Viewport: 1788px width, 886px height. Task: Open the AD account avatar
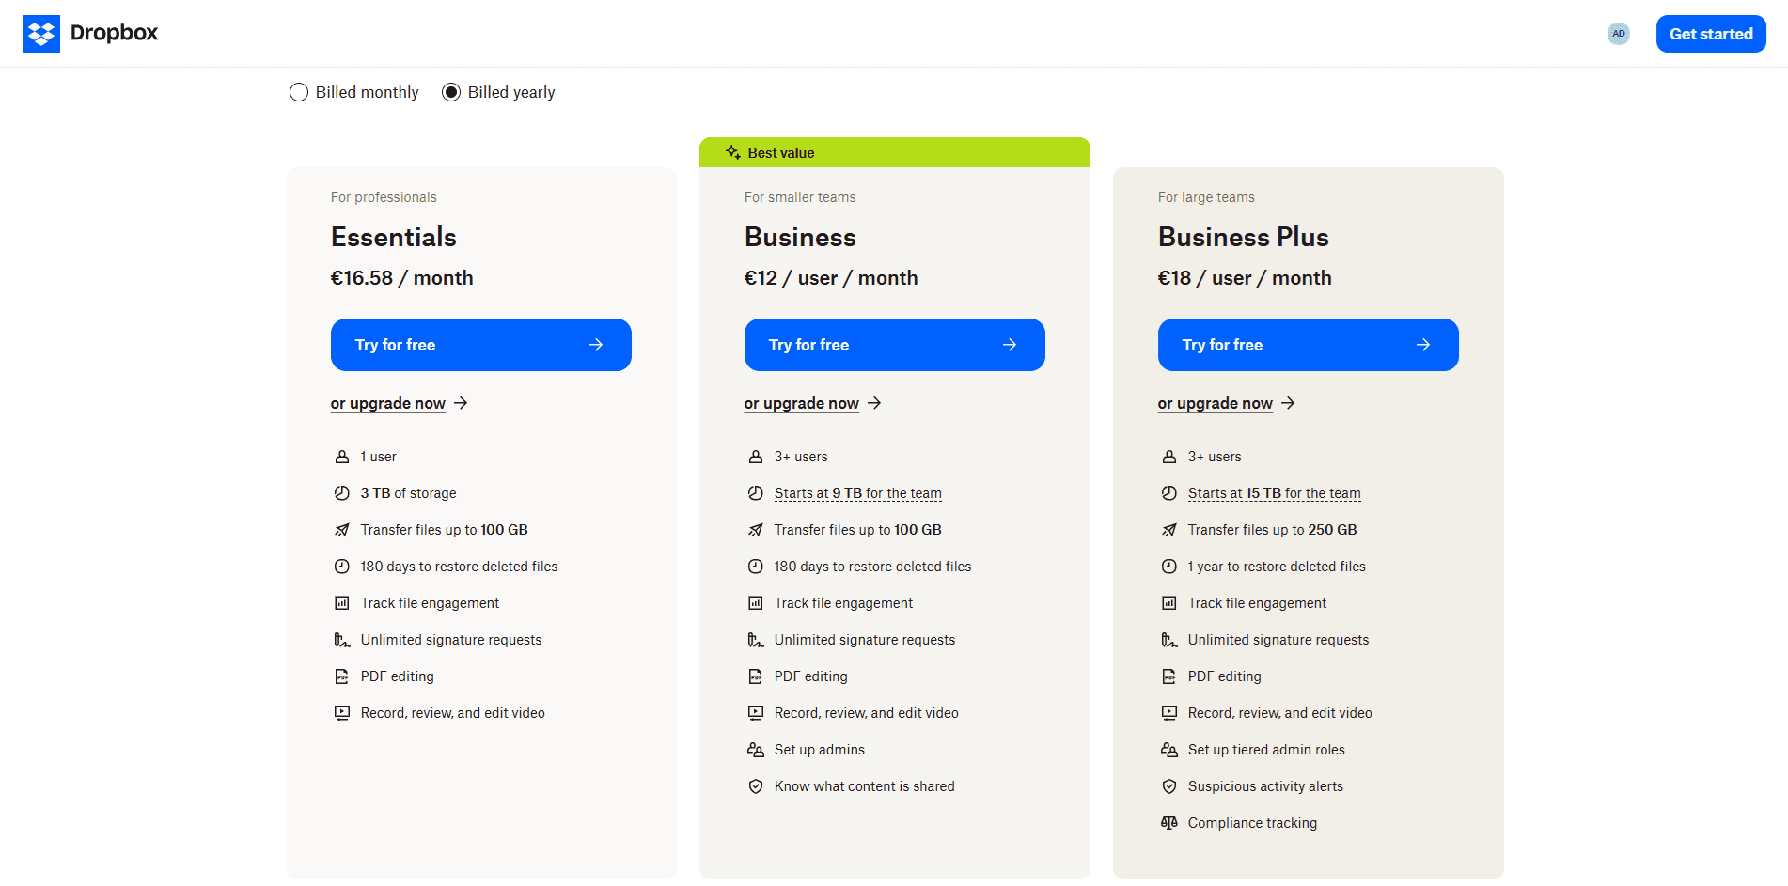click(x=1619, y=34)
